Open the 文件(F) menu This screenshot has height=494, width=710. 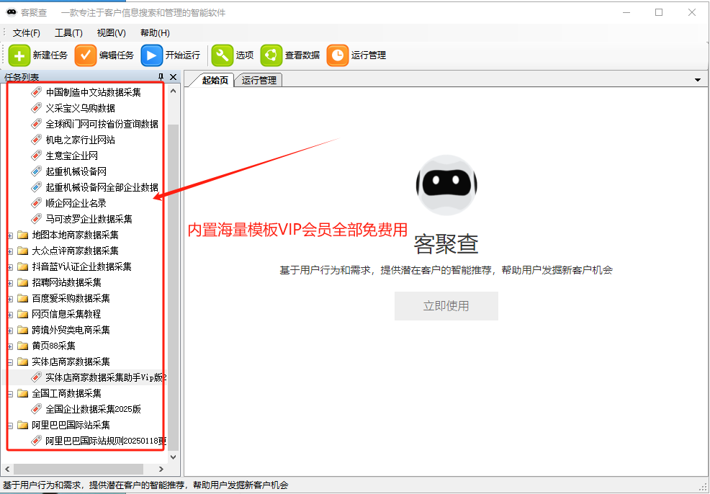26,32
